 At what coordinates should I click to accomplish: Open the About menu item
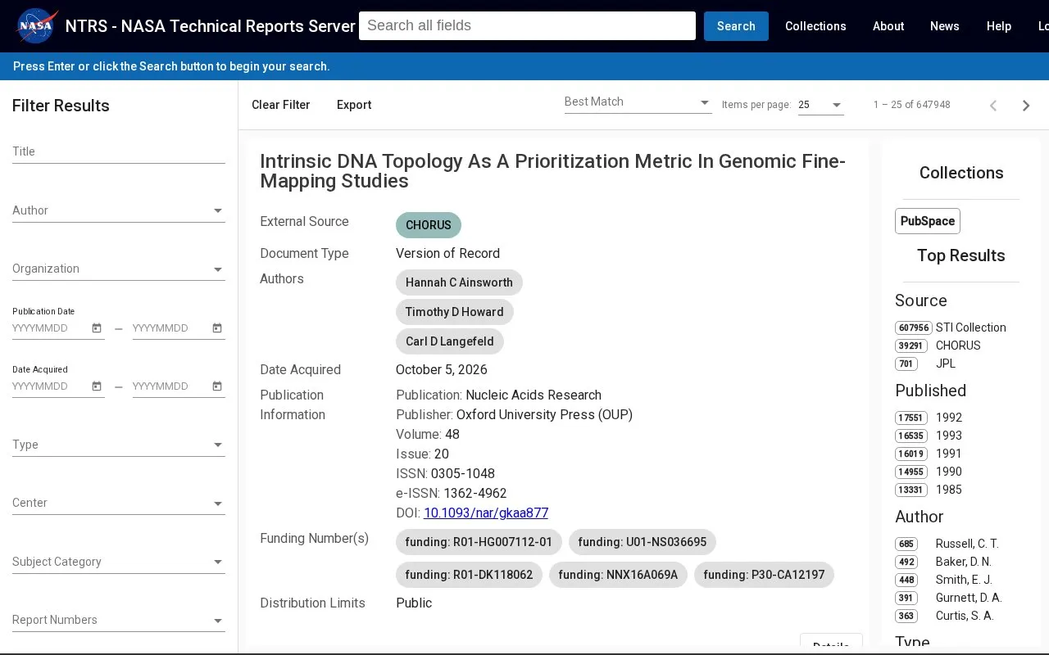[888, 26]
